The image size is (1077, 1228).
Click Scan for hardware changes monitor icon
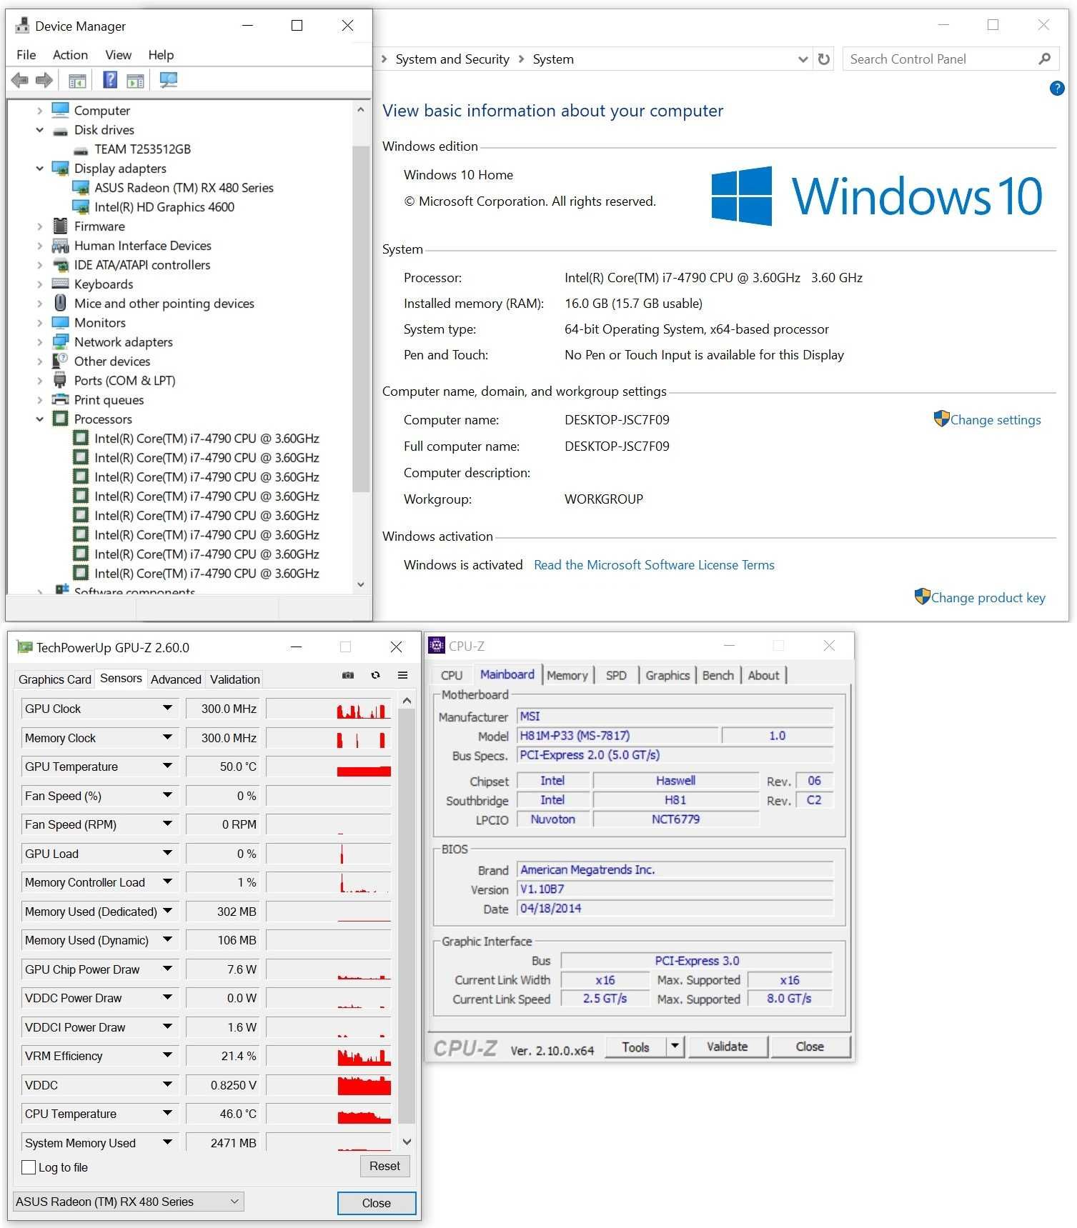[x=169, y=80]
